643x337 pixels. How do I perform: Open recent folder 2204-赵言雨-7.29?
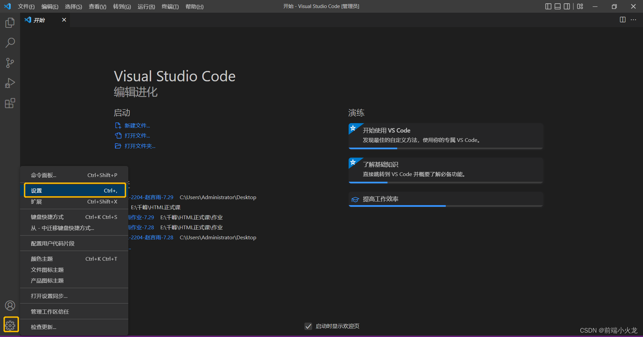[x=152, y=197]
